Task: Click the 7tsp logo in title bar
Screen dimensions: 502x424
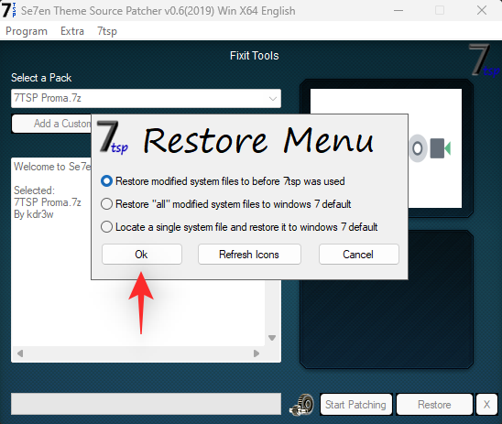Action: pos(8,10)
